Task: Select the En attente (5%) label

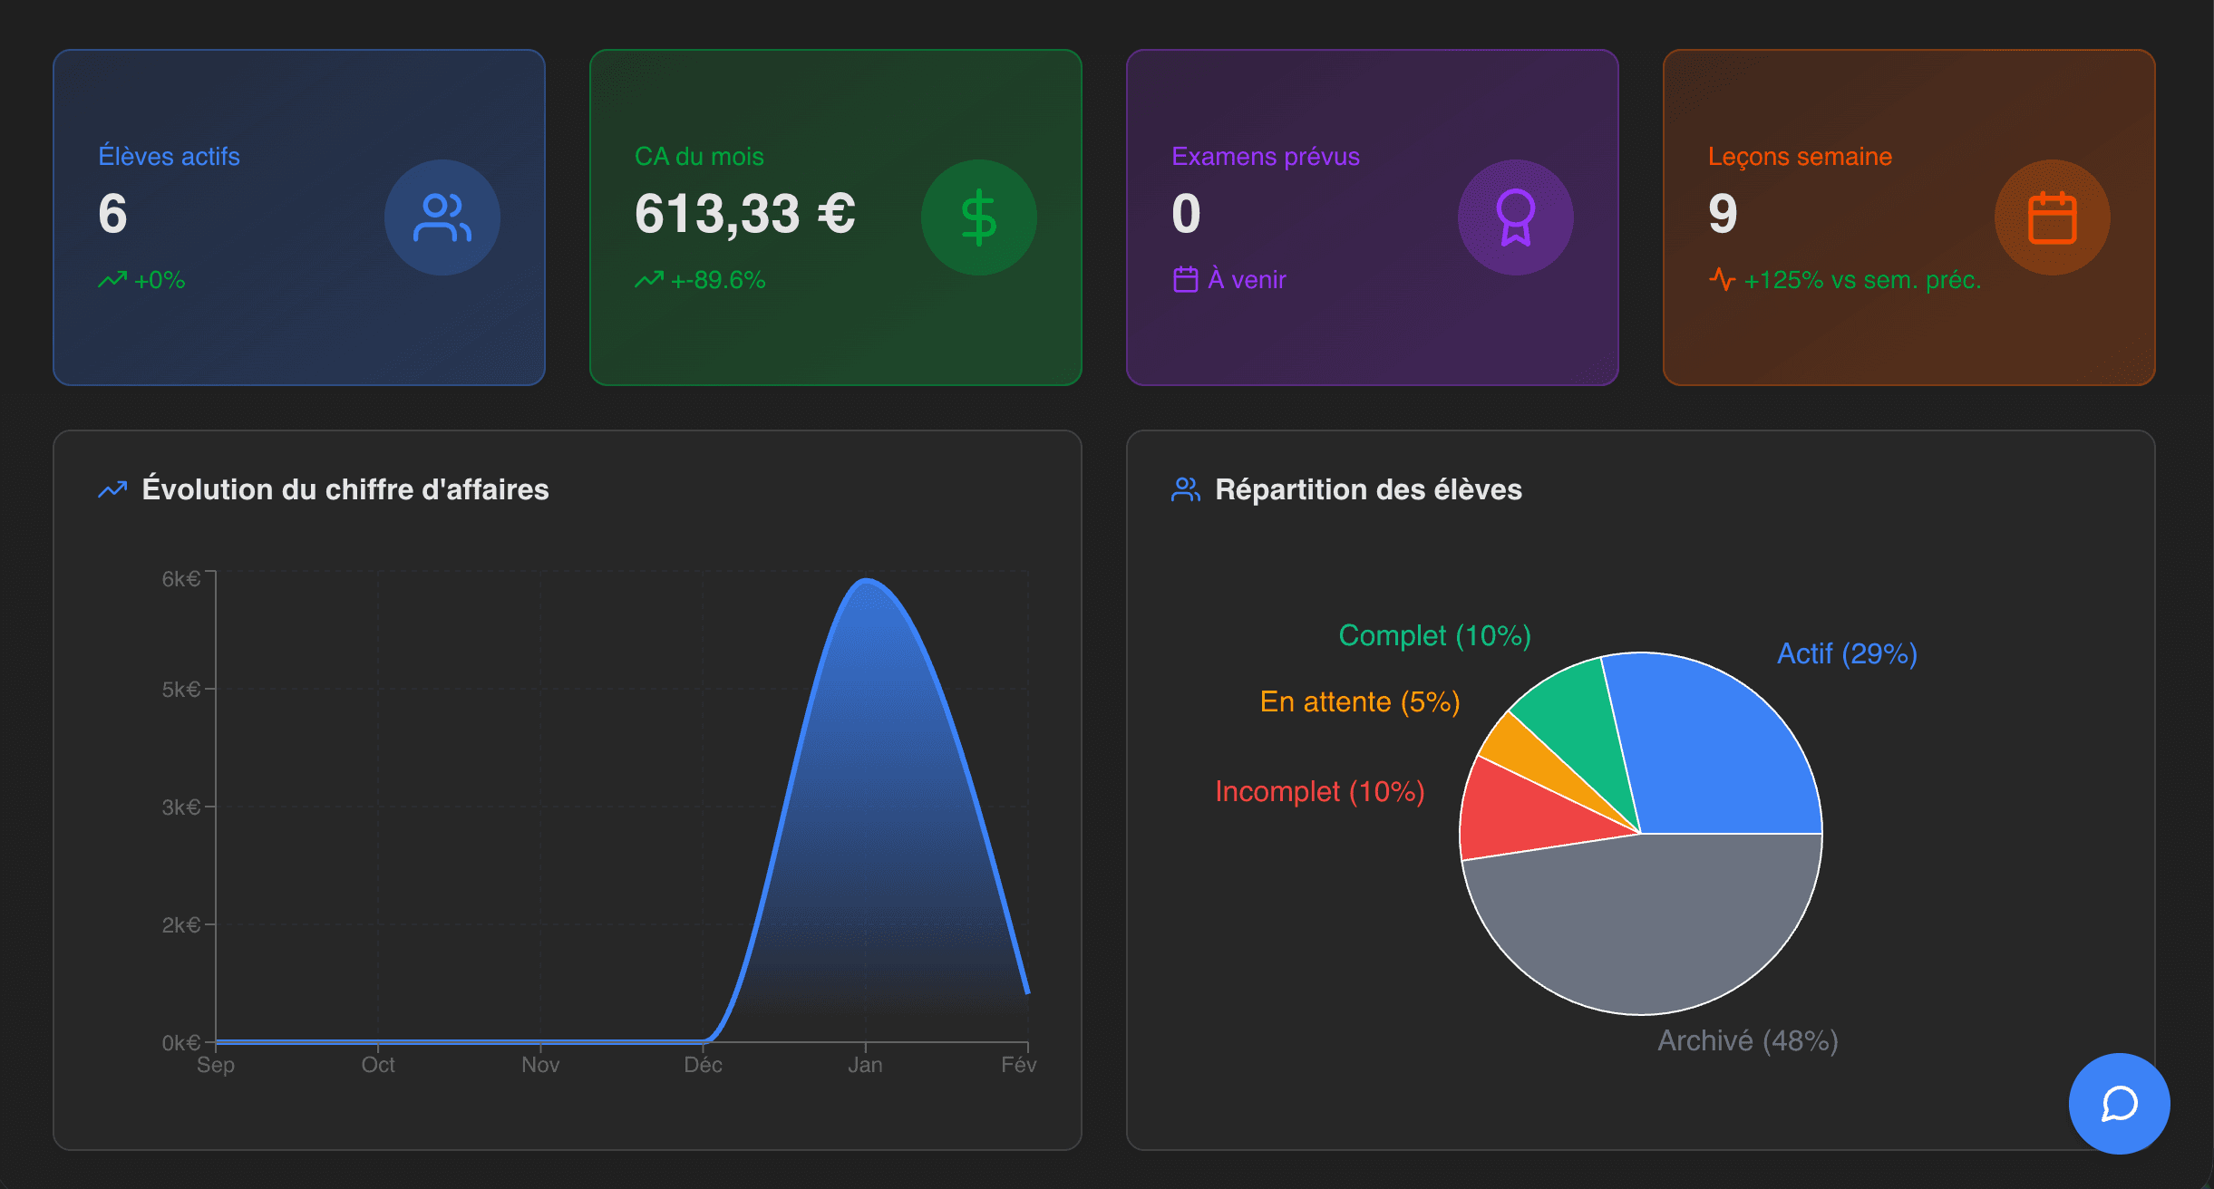Action: 1361,701
